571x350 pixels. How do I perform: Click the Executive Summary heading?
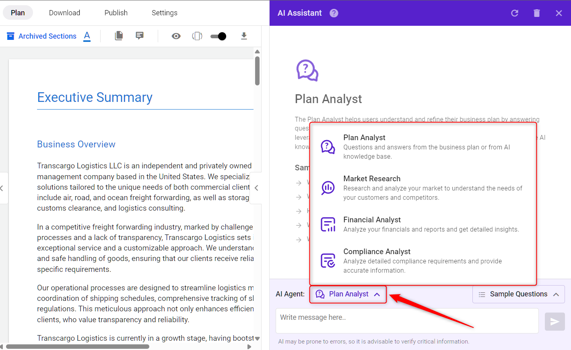point(95,97)
